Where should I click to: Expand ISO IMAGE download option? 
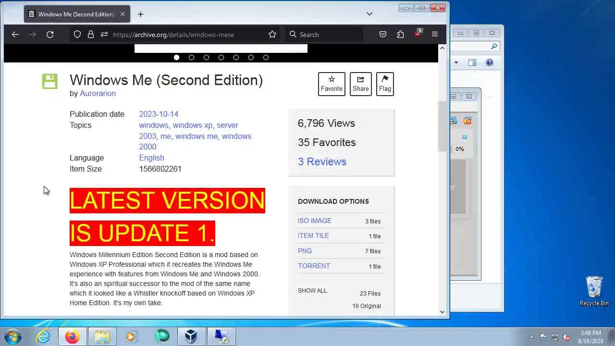tap(315, 221)
